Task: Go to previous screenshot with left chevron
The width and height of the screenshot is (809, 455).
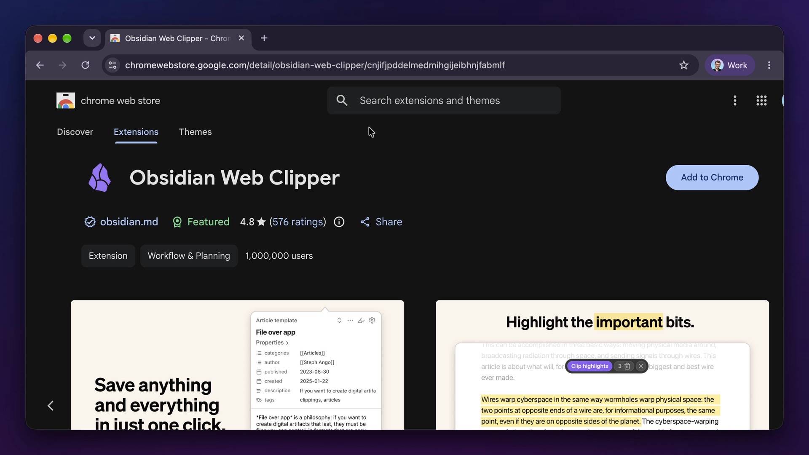Action: tap(51, 406)
